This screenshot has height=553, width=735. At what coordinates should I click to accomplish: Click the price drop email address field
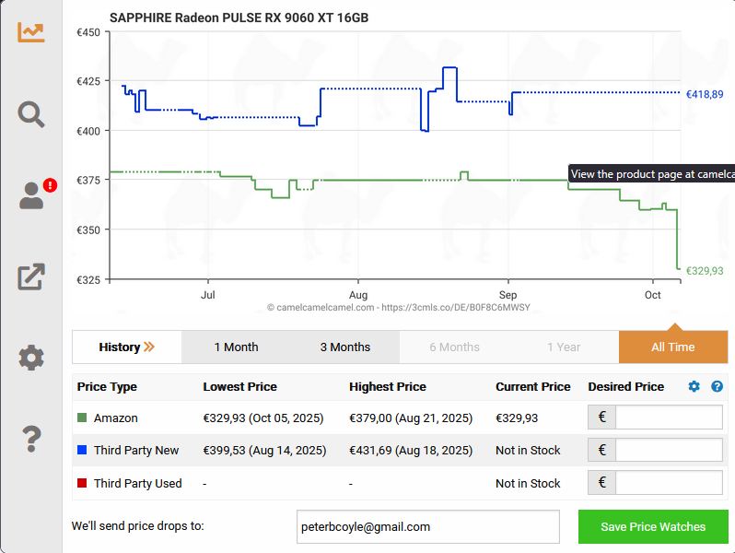pos(428,527)
